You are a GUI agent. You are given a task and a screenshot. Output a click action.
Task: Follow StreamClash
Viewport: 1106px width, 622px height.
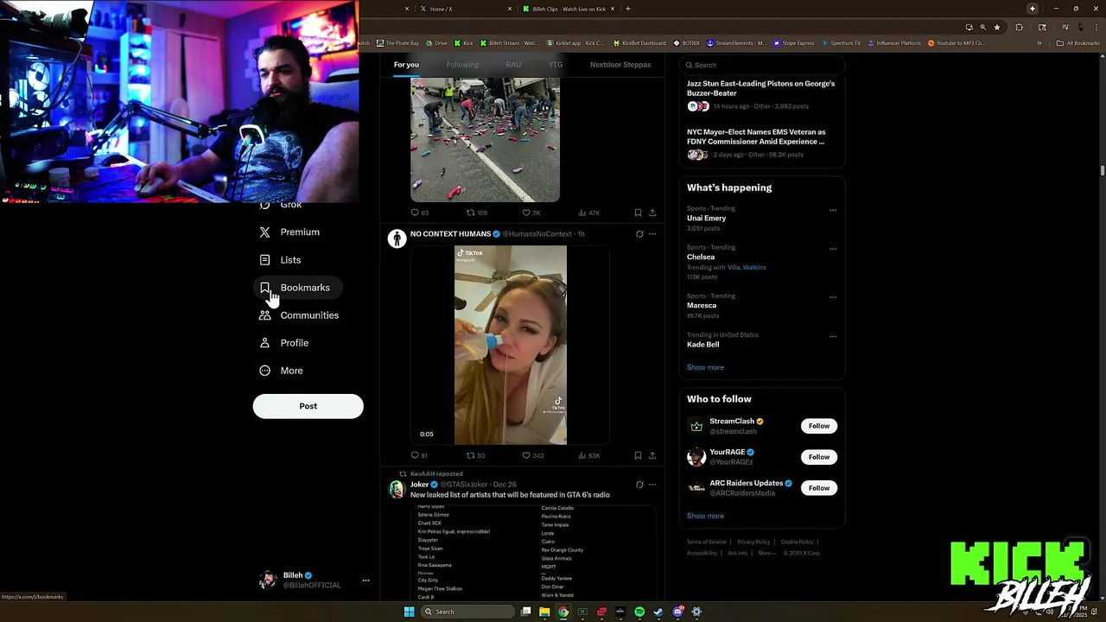[x=819, y=426]
